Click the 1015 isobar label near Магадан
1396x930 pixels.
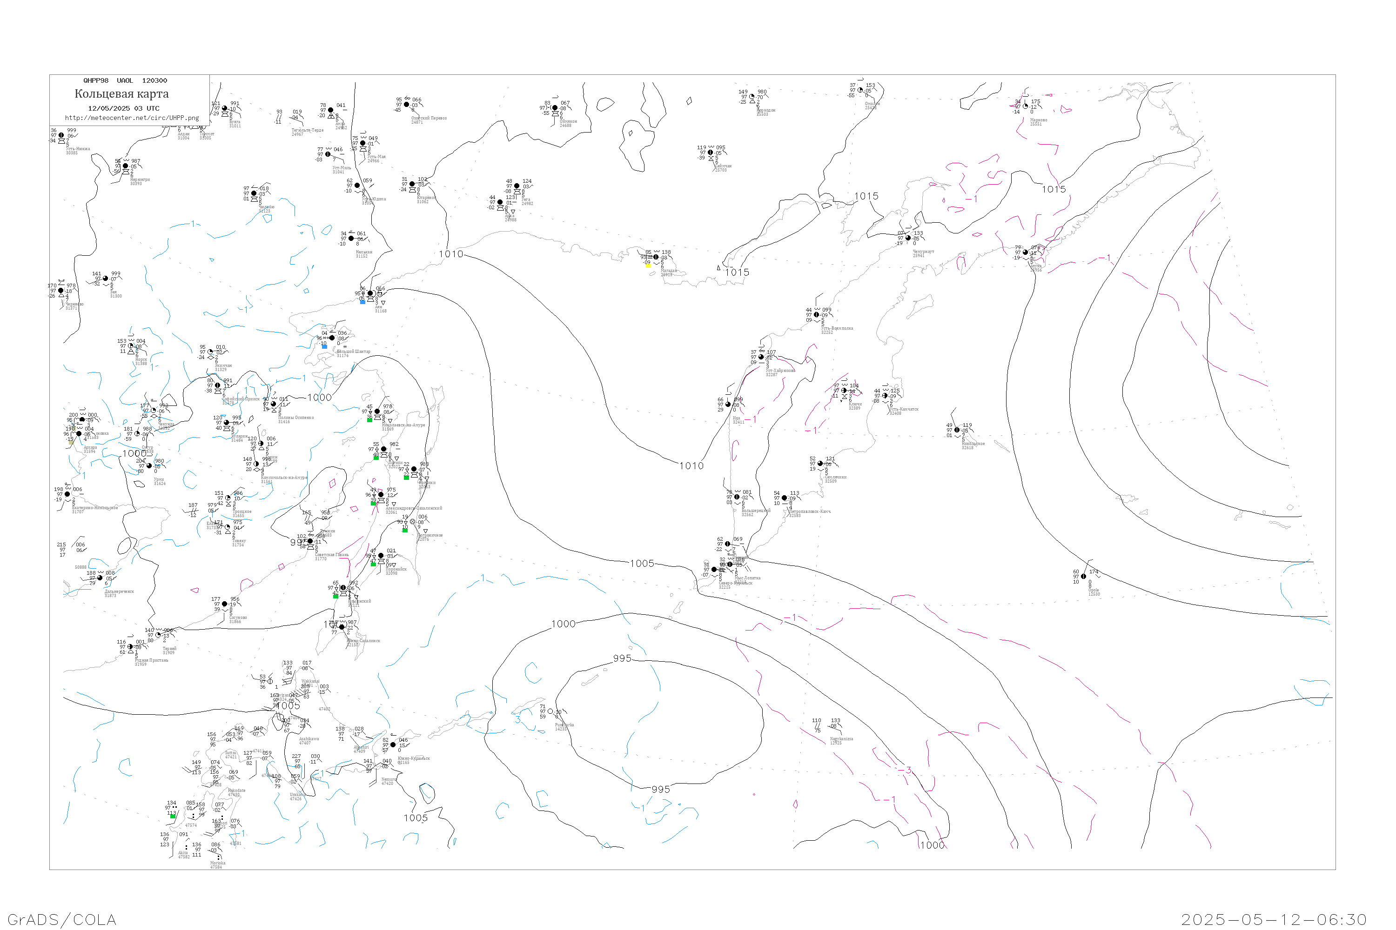click(x=737, y=272)
